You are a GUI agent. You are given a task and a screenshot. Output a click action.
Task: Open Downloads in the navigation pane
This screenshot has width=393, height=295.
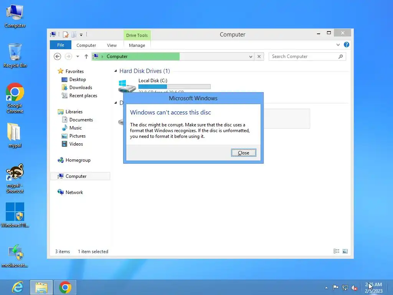(81, 88)
